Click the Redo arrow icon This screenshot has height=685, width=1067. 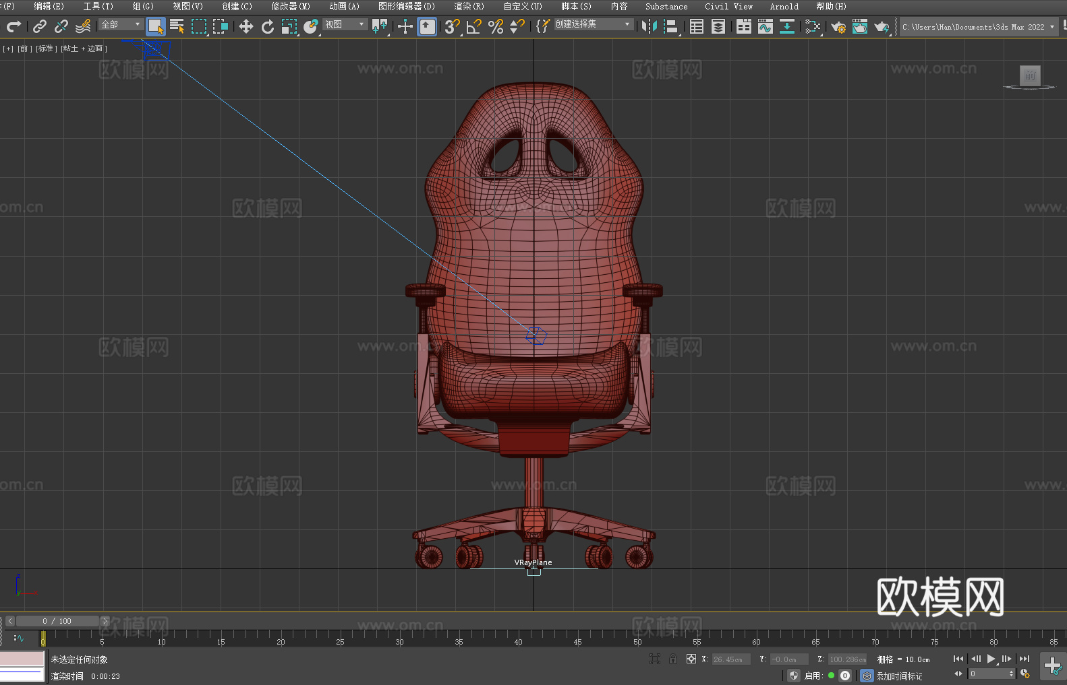[13, 26]
